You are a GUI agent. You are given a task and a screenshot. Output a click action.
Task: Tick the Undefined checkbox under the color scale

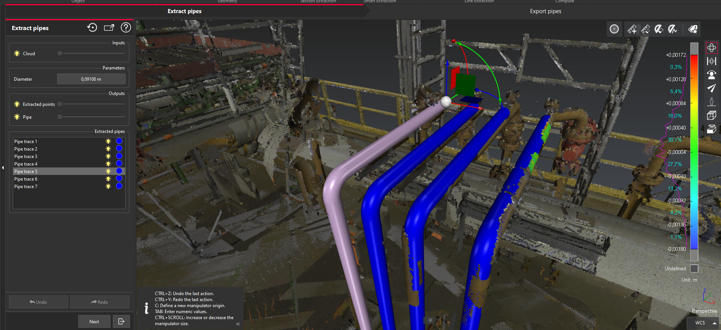click(x=694, y=268)
